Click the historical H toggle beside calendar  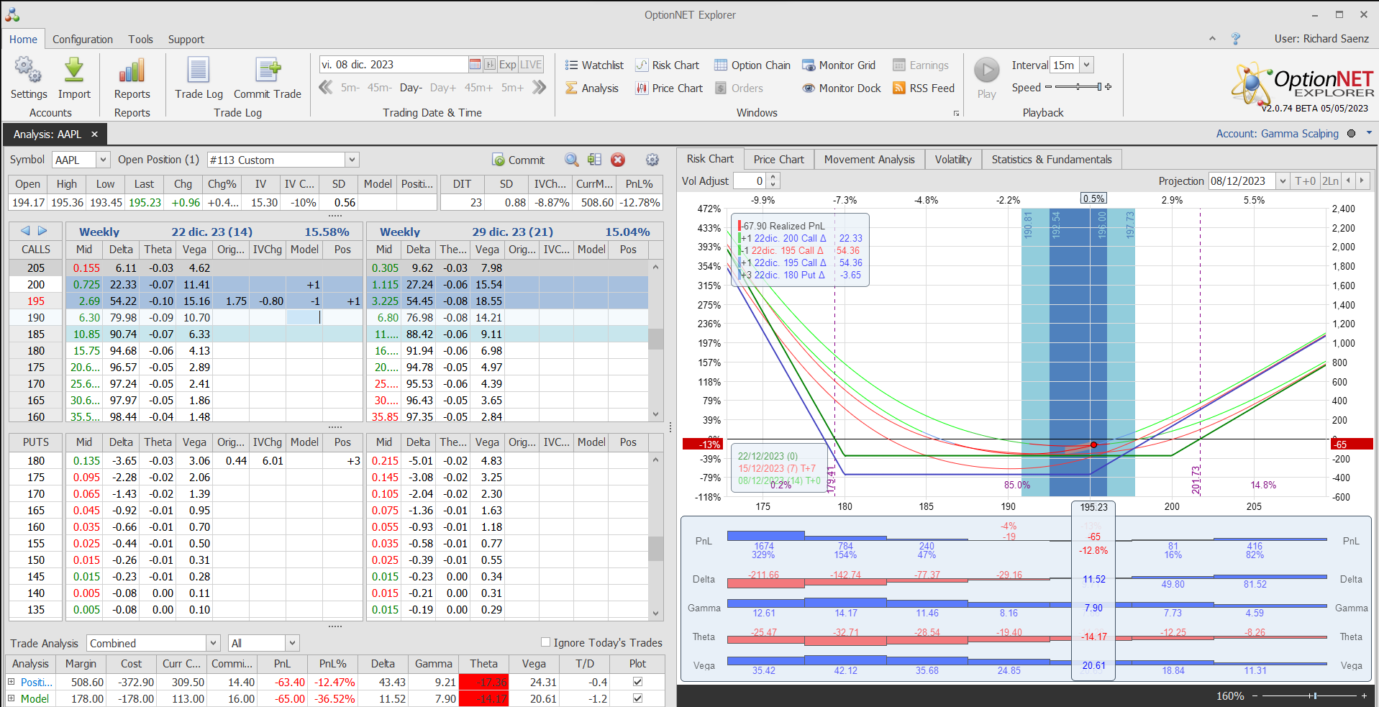tap(490, 65)
